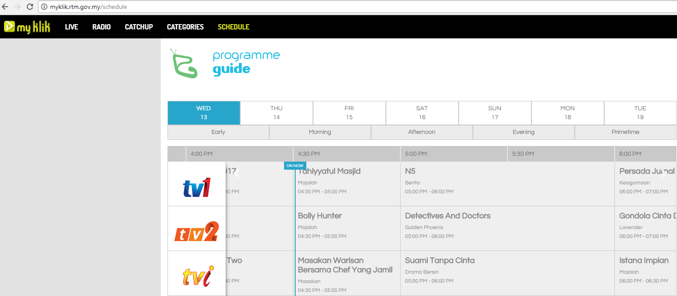677x296 pixels.
Task: Open Bolly Hunter programme
Action: [347, 228]
